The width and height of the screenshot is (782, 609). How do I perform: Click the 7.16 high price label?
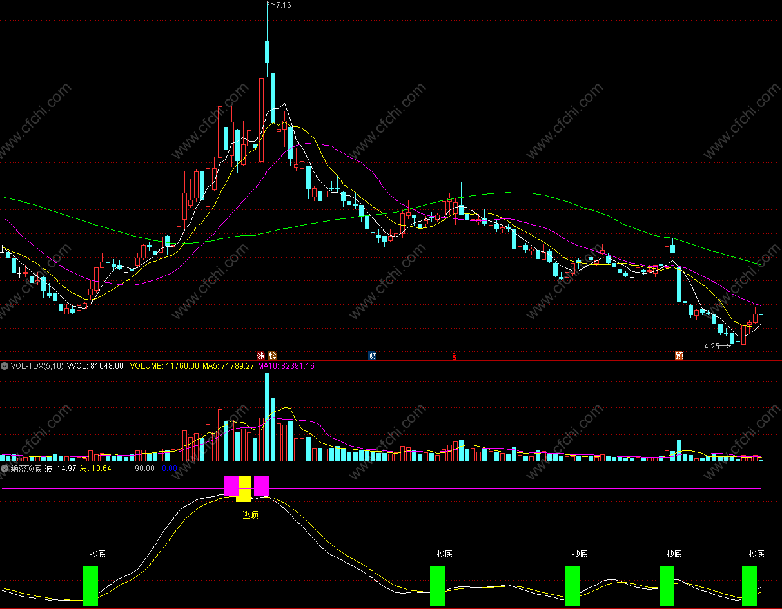283,5
